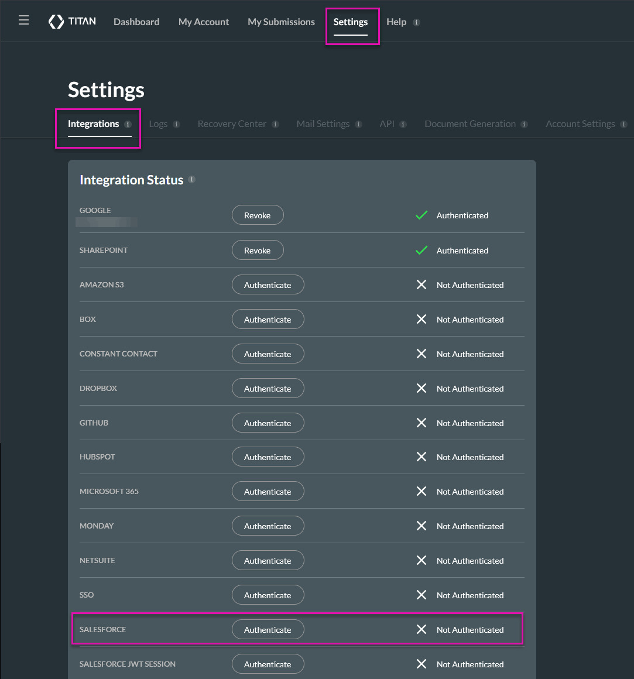Click the Not Authenticated status for Salesforce
Image resolution: width=634 pixels, height=679 pixels.
(470, 630)
